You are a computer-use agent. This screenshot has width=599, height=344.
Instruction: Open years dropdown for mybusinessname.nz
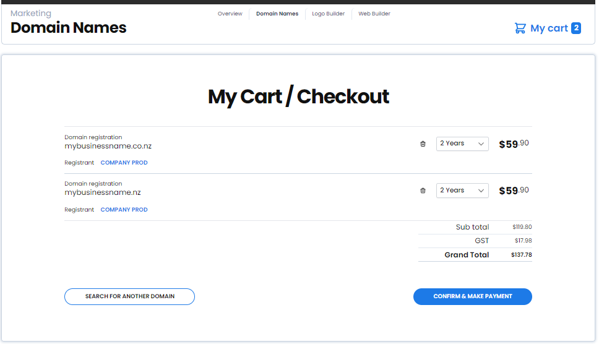point(462,191)
